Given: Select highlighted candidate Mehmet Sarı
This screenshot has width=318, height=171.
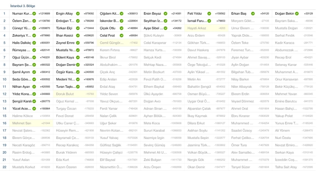Looking at the screenshot, I should coord(31,123).
